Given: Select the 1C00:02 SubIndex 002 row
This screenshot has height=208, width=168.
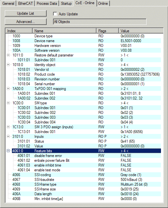Looking at the screenshot, I should (89, 113).
